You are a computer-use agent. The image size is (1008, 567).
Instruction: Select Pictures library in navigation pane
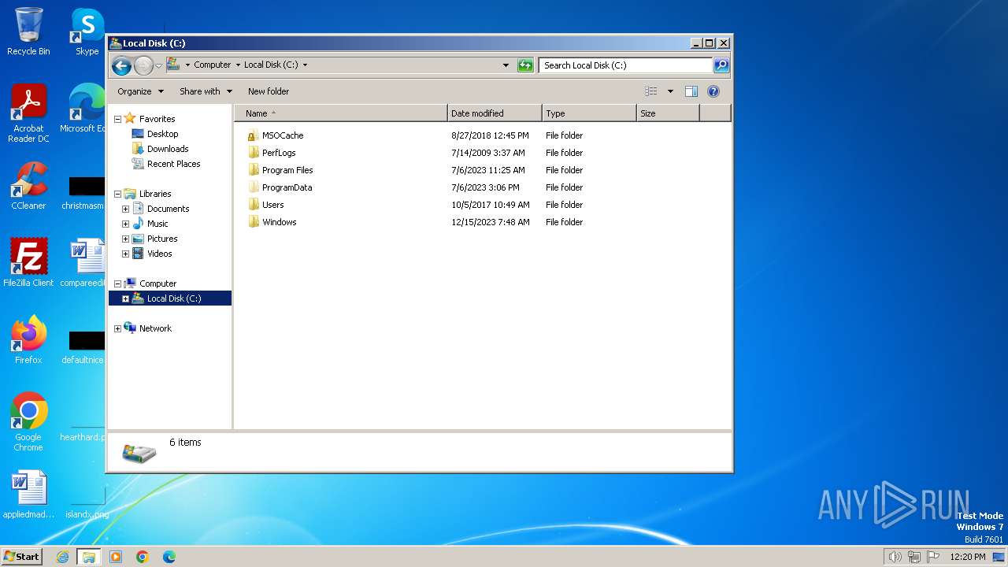[161, 239]
